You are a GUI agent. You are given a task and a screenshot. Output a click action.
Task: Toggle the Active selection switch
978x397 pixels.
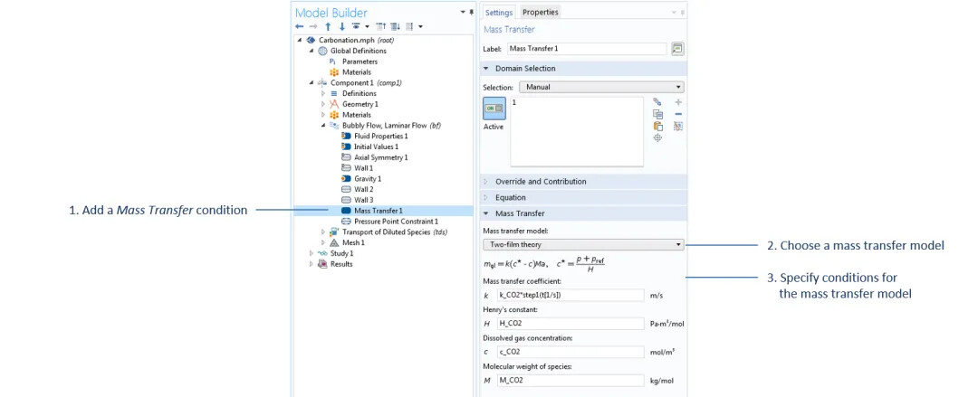(x=494, y=109)
